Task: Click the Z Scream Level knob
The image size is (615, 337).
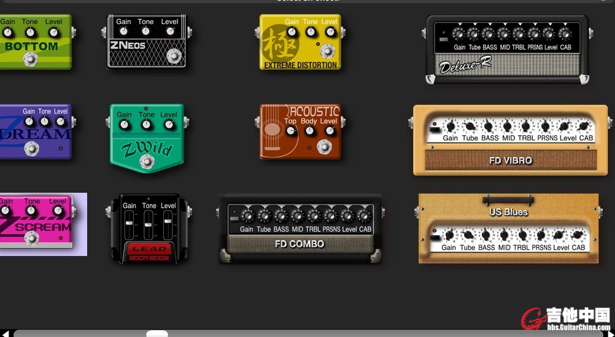Action: 58,211
